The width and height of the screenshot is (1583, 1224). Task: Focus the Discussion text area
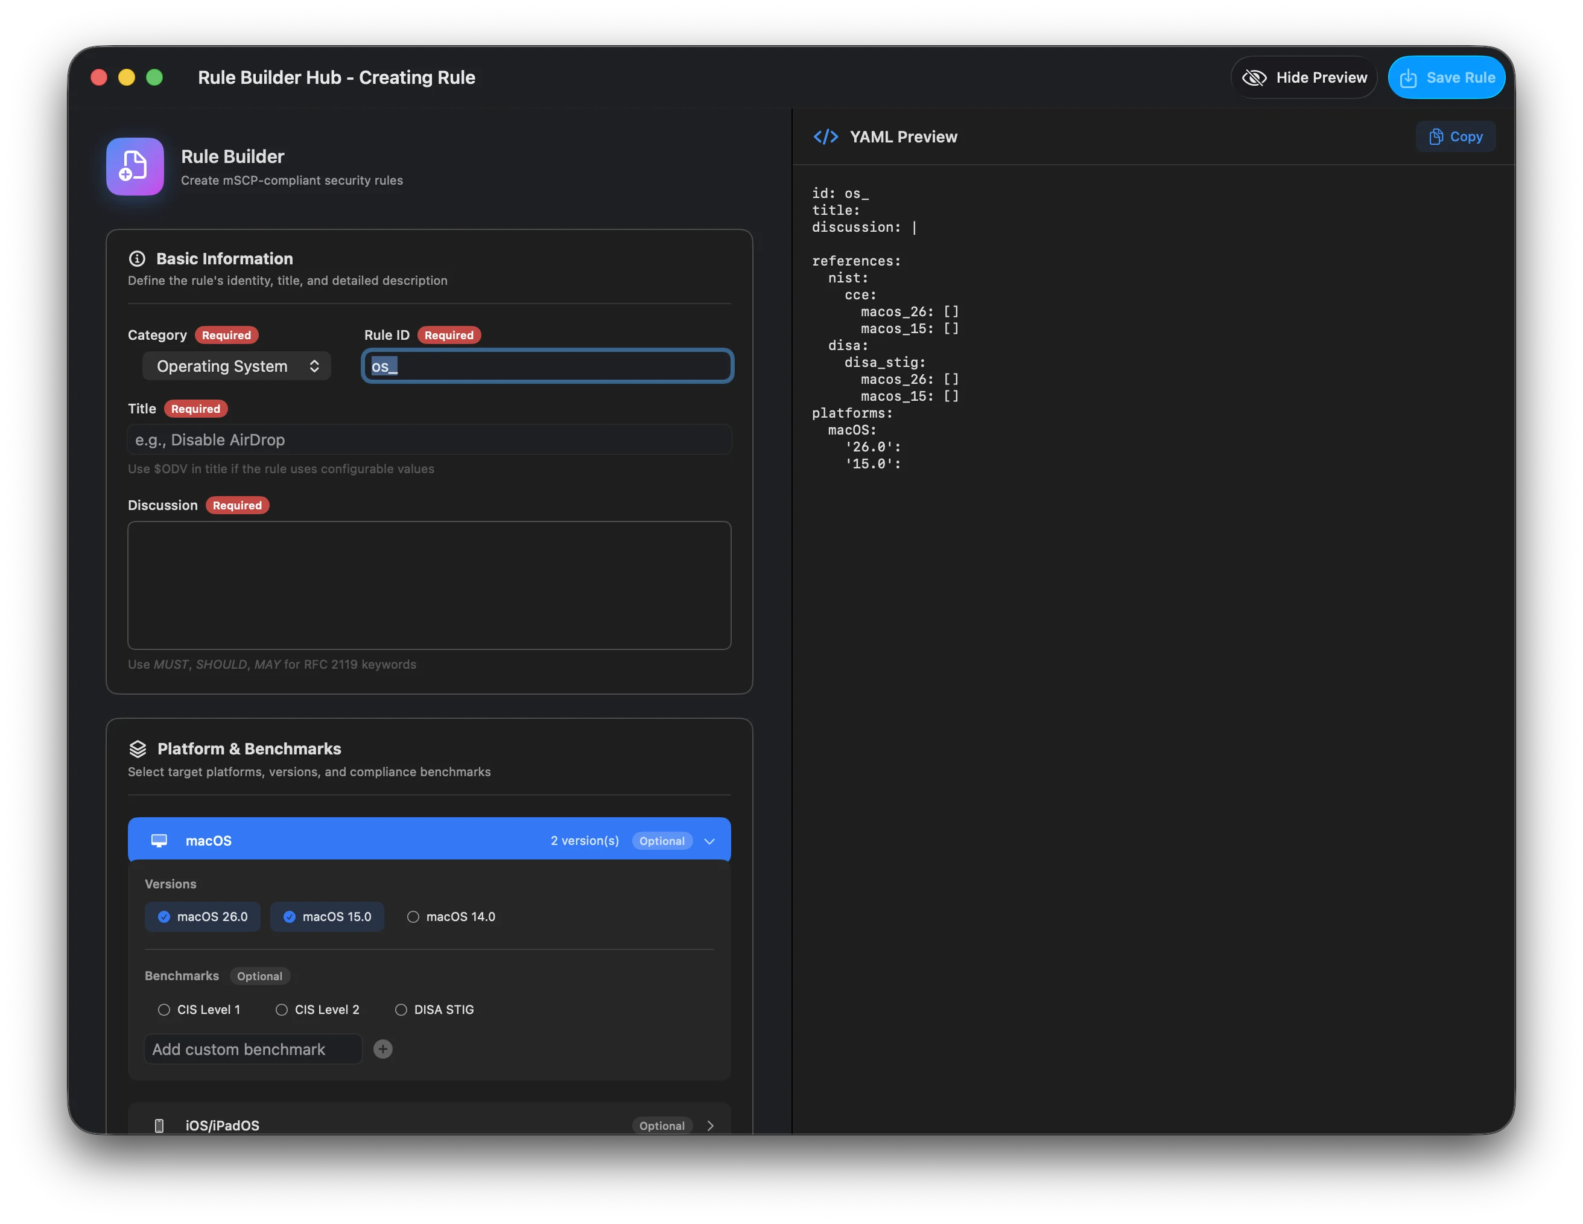tap(429, 585)
